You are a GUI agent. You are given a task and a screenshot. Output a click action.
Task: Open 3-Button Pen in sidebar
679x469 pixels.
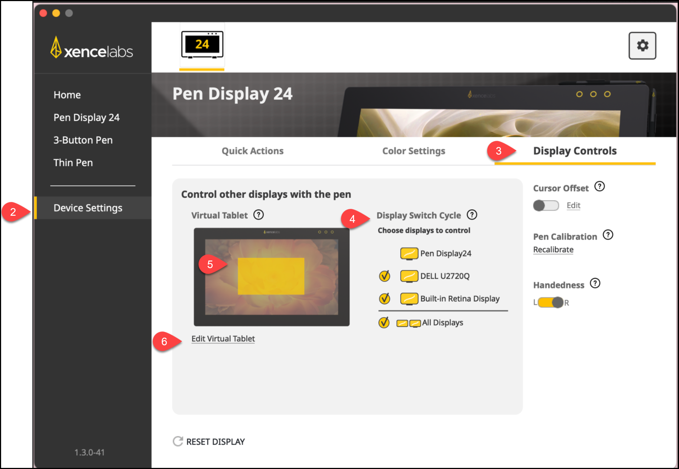(83, 140)
